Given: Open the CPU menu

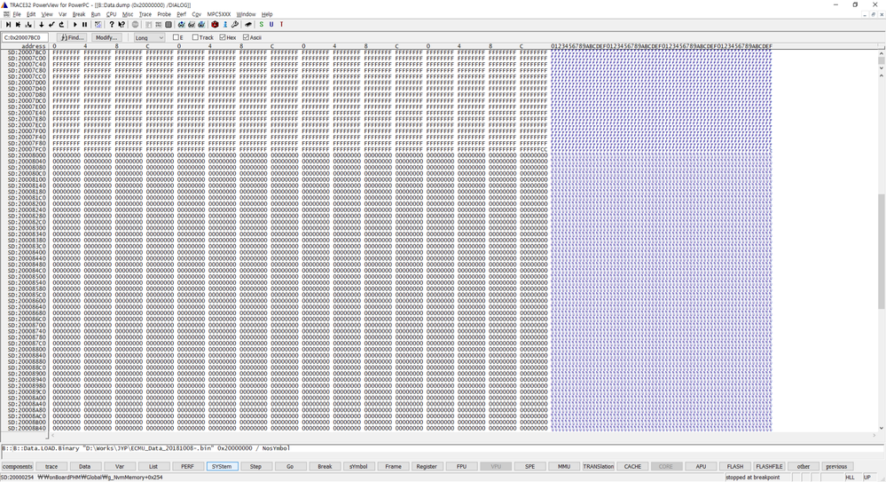Looking at the screenshot, I should tap(112, 14).
